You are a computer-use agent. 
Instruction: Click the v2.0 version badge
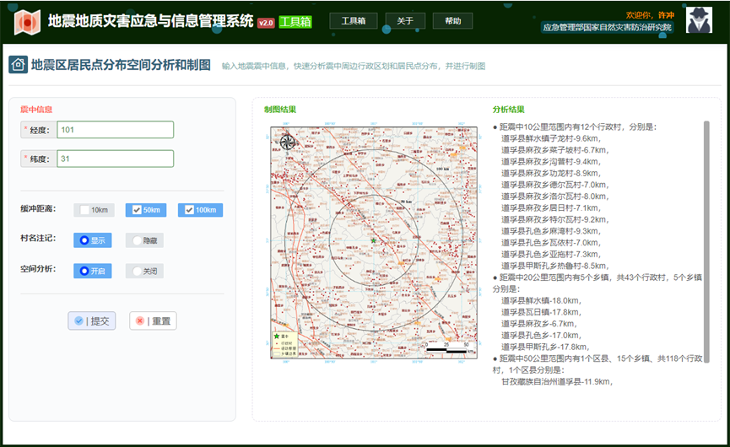[x=266, y=22]
